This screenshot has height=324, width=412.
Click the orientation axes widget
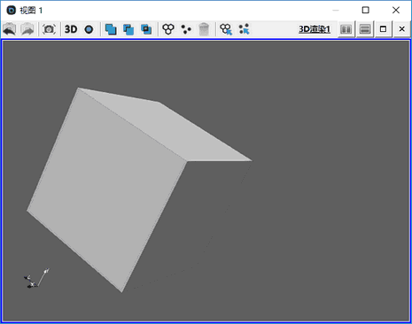[36, 278]
